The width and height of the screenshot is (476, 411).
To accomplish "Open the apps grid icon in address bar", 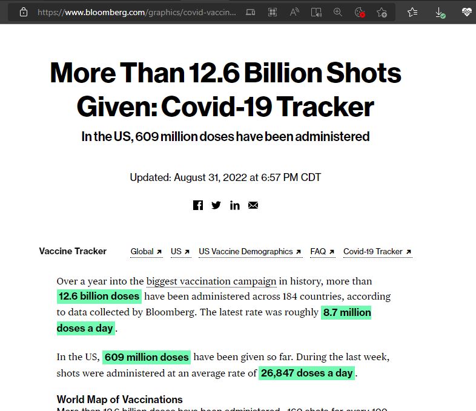I will point(273,12).
